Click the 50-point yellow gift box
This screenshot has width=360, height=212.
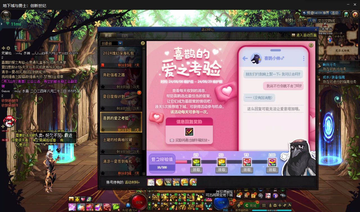(222, 162)
